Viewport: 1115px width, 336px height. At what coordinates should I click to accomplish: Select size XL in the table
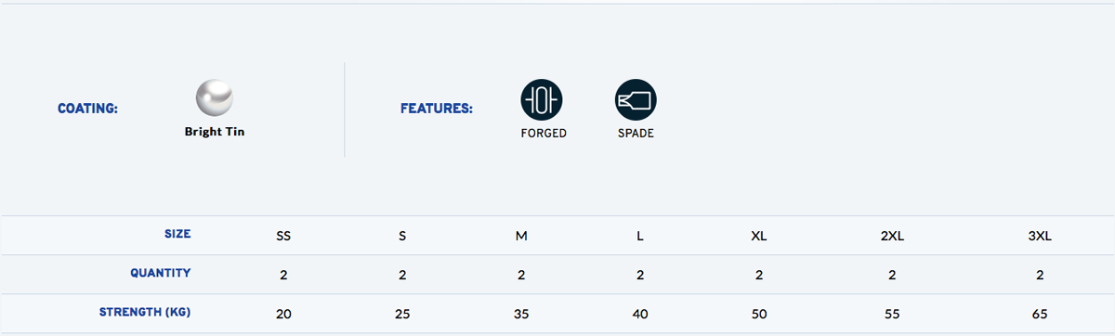point(759,236)
